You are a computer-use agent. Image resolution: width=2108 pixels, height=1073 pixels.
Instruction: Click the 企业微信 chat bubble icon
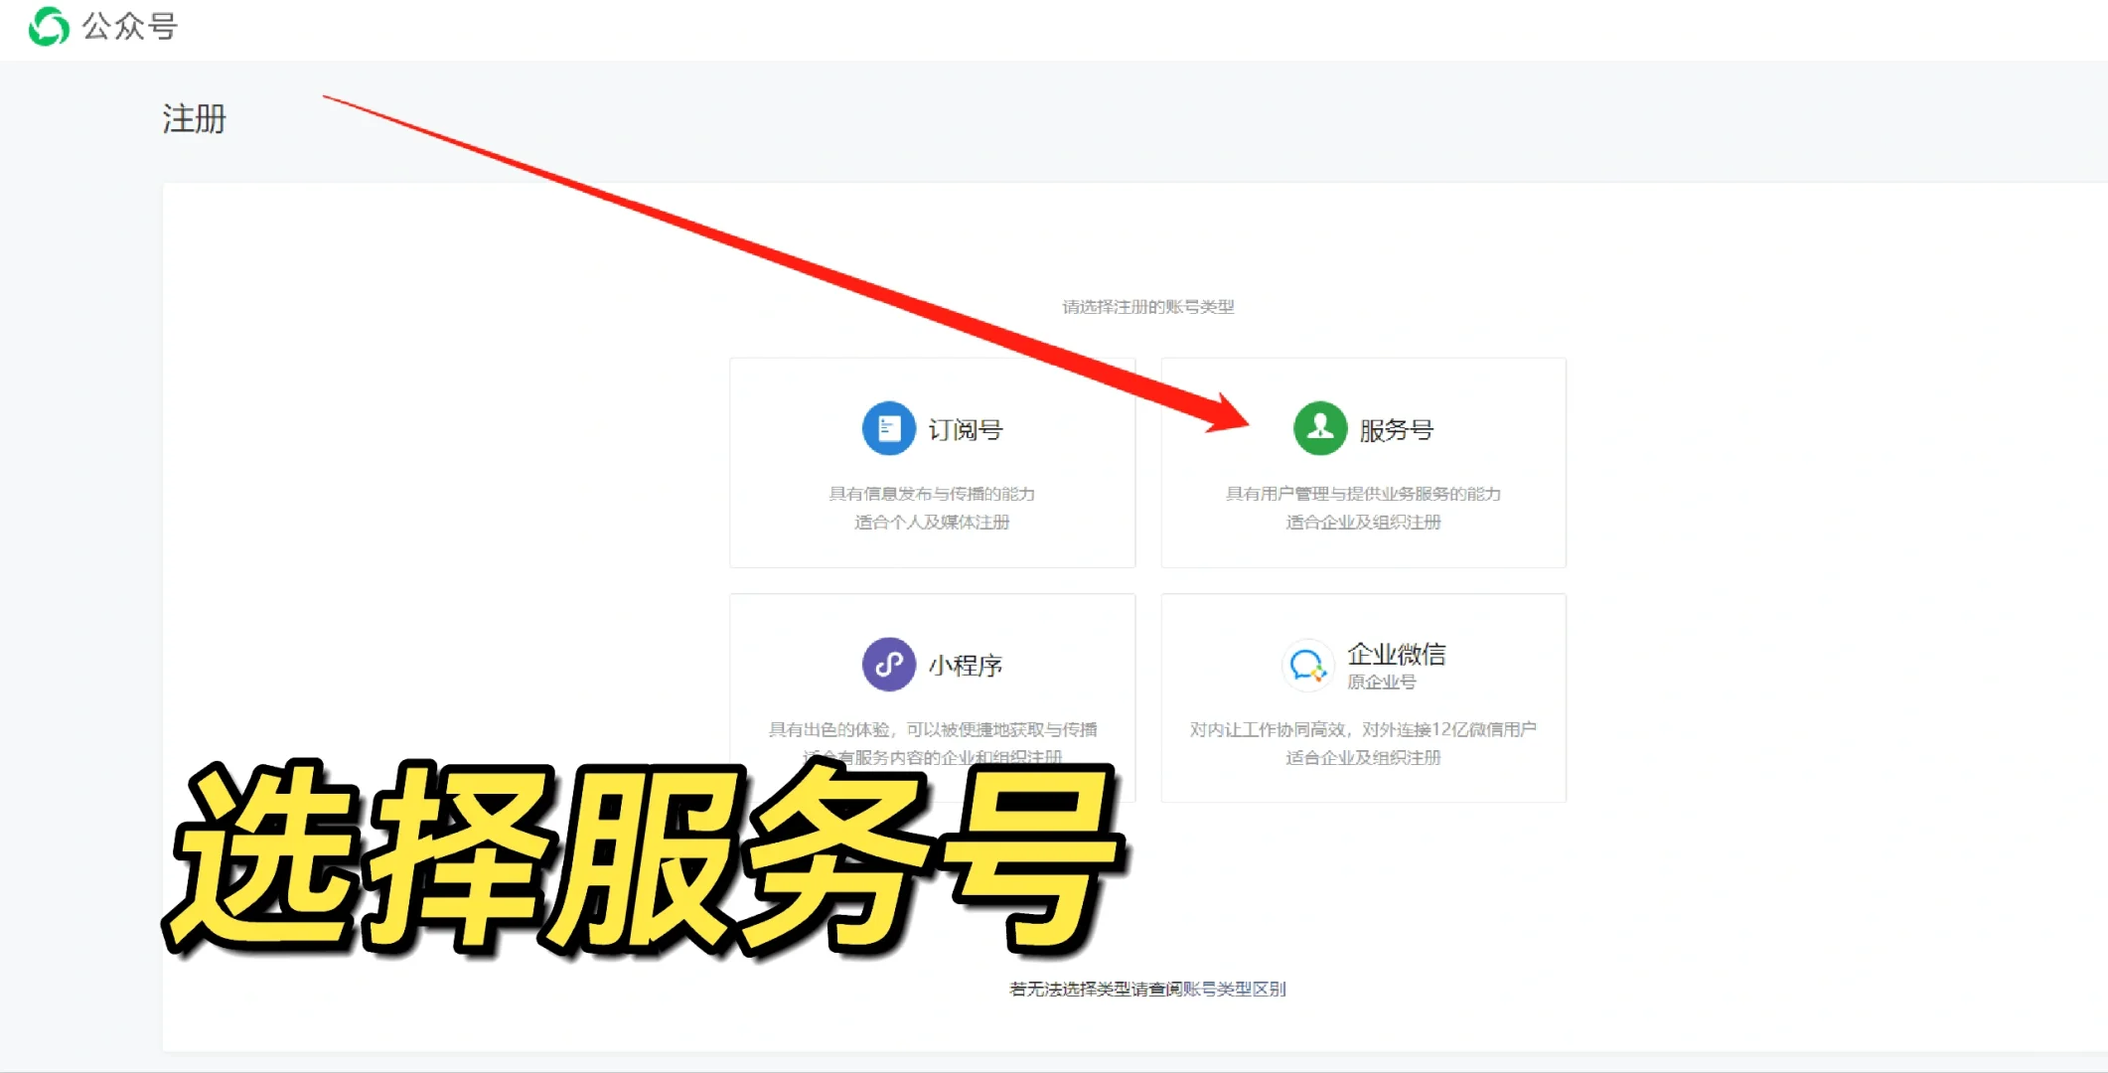click(1306, 665)
